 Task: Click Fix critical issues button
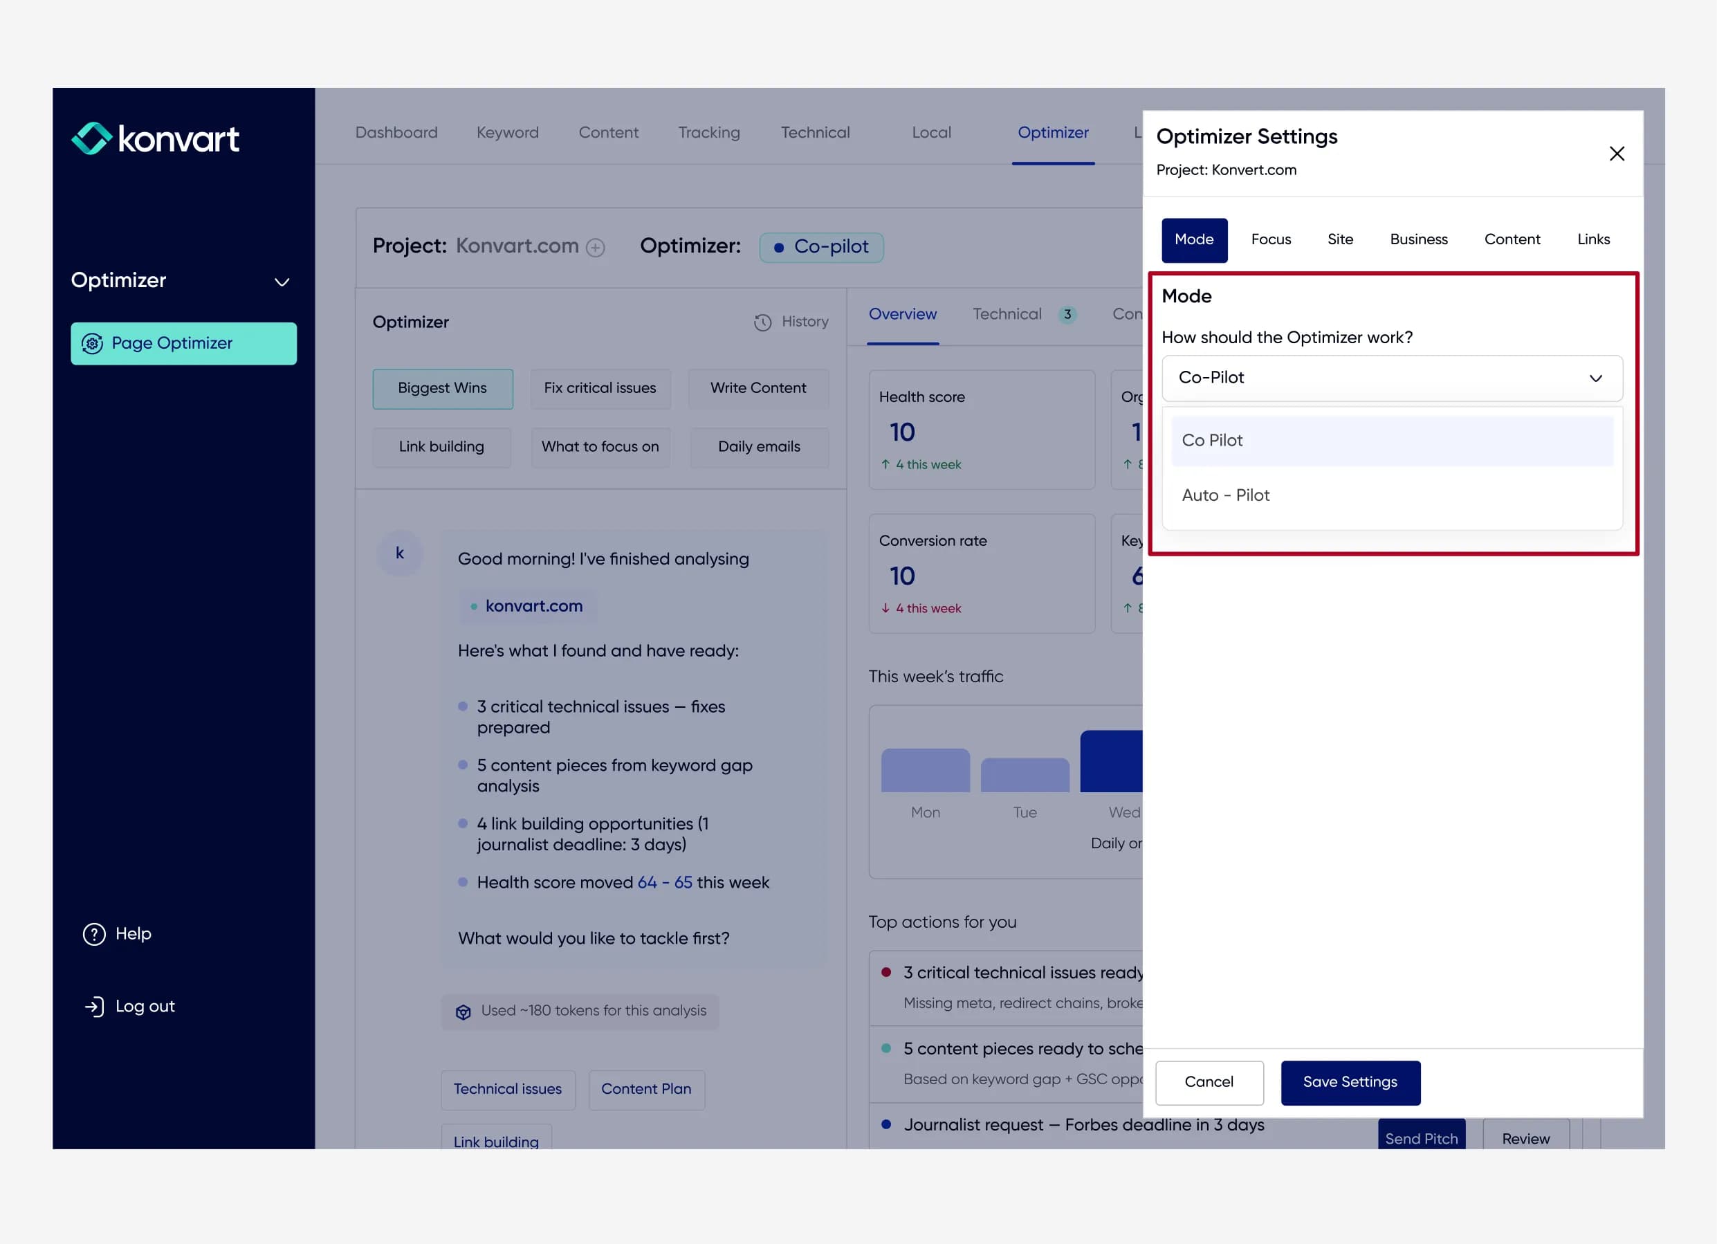point(600,389)
